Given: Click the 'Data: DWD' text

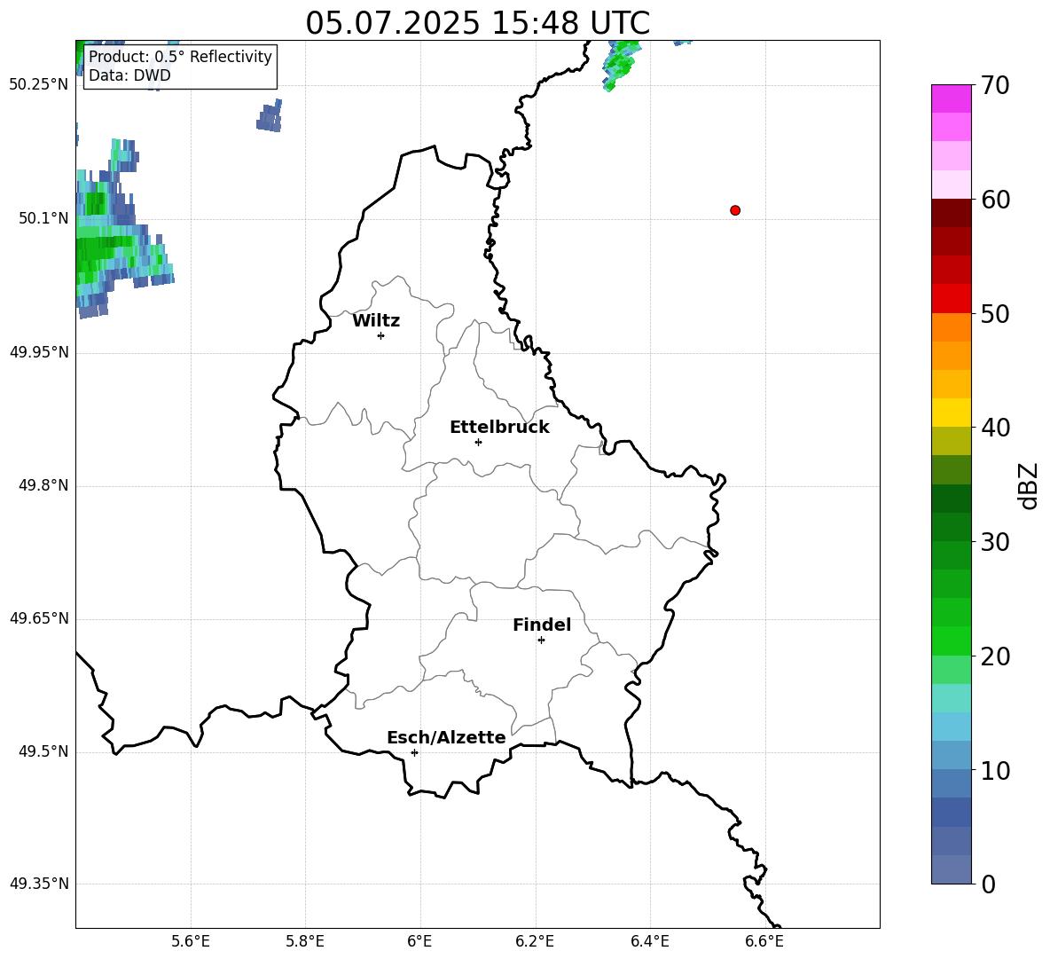Looking at the screenshot, I should (129, 75).
